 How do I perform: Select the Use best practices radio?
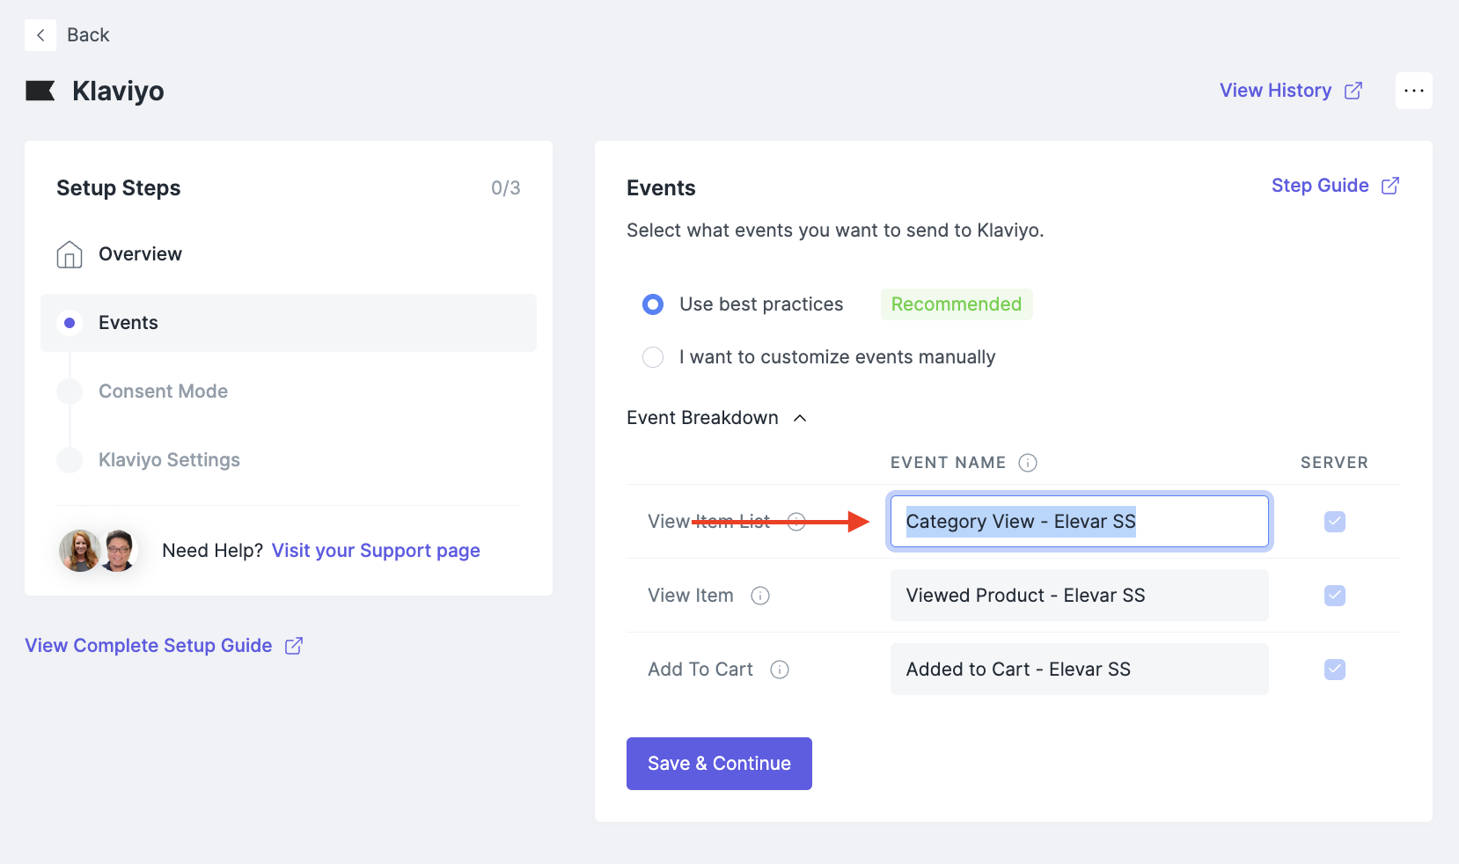(653, 304)
